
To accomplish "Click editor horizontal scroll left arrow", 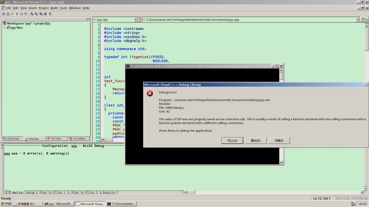I will (x=103, y=139).
